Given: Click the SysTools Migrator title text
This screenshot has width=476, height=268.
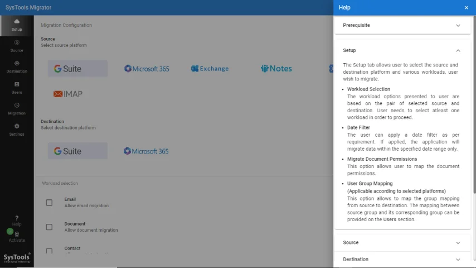Looking at the screenshot, I should pos(28,8).
